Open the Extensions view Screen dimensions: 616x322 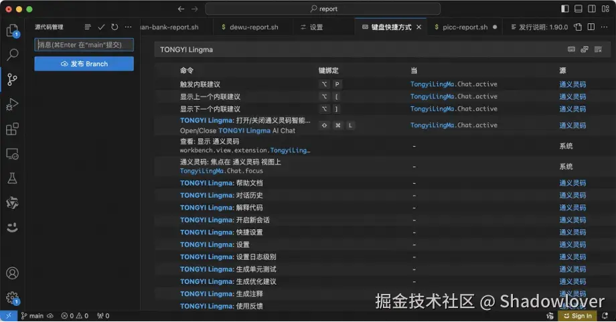point(12,129)
